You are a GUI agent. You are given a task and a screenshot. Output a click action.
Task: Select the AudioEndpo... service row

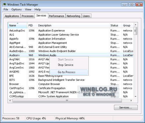click(x=71, y=51)
